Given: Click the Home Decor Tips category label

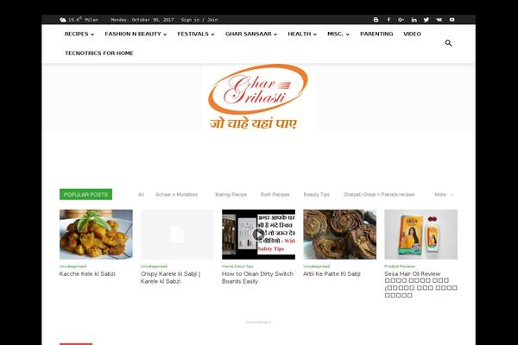Looking at the screenshot, I should [237, 267].
